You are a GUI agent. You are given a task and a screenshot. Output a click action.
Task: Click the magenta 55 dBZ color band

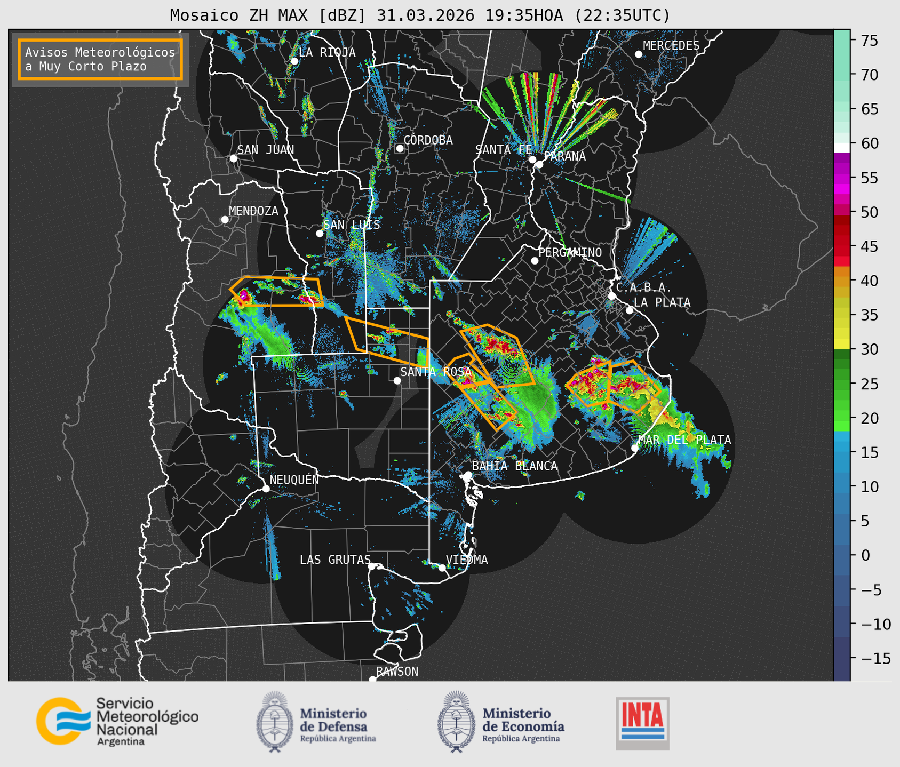click(x=842, y=178)
